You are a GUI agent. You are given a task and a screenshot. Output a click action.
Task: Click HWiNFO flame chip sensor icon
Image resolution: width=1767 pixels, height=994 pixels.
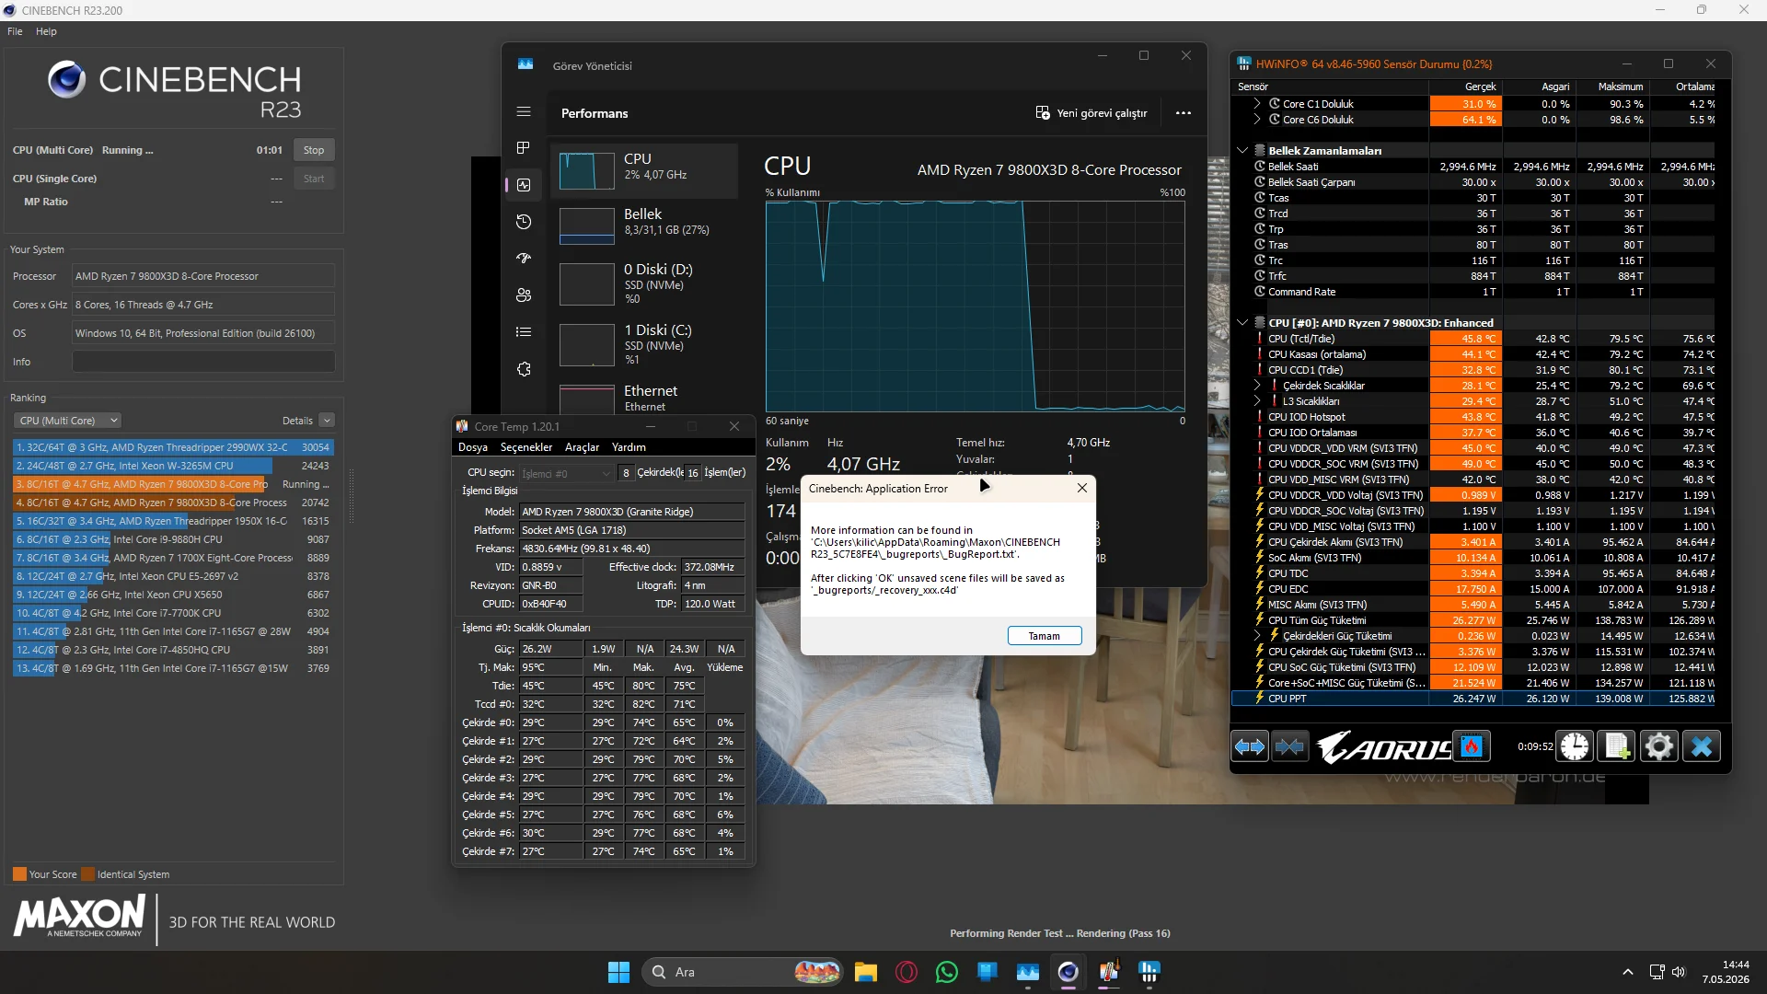click(1472, 746)
